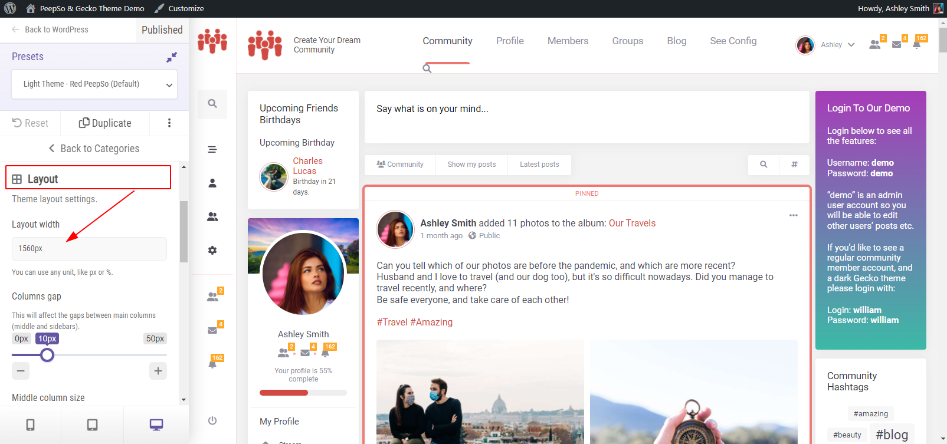The width and height of the screenshot is (947, 444).
Task: Collapse the Presets panel with the shrink icon
Action: coord(172,57)
